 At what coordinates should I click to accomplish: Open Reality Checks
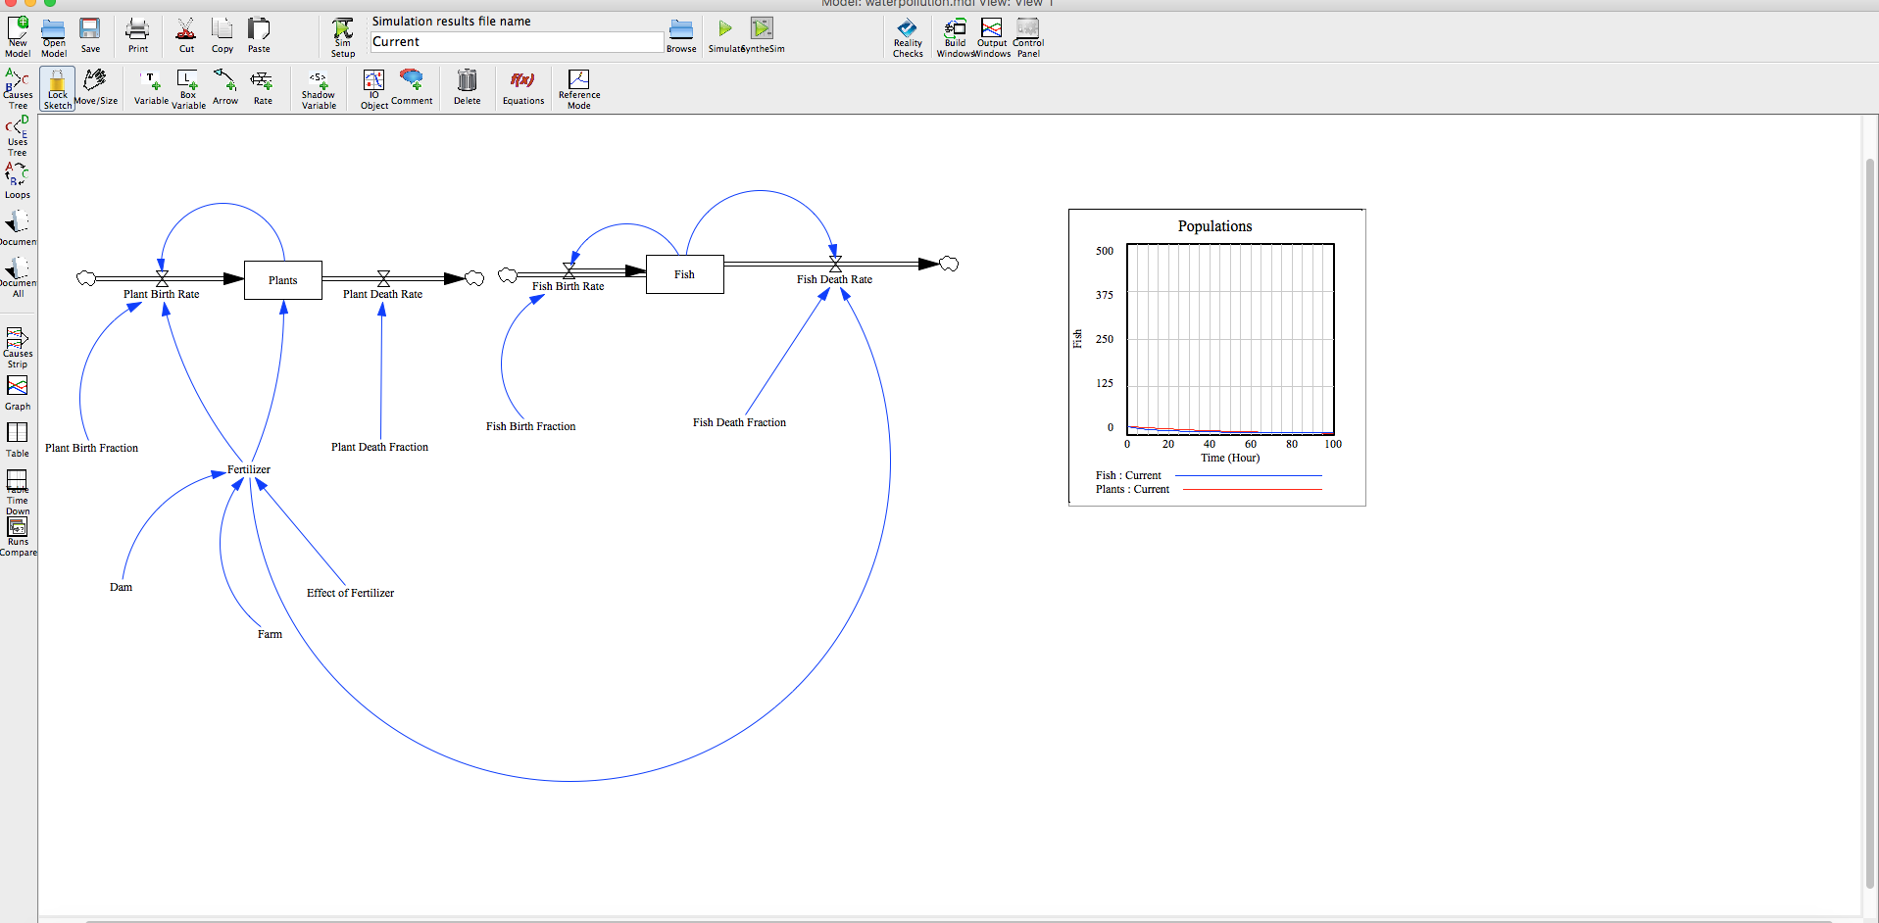[x=908, y=37]
